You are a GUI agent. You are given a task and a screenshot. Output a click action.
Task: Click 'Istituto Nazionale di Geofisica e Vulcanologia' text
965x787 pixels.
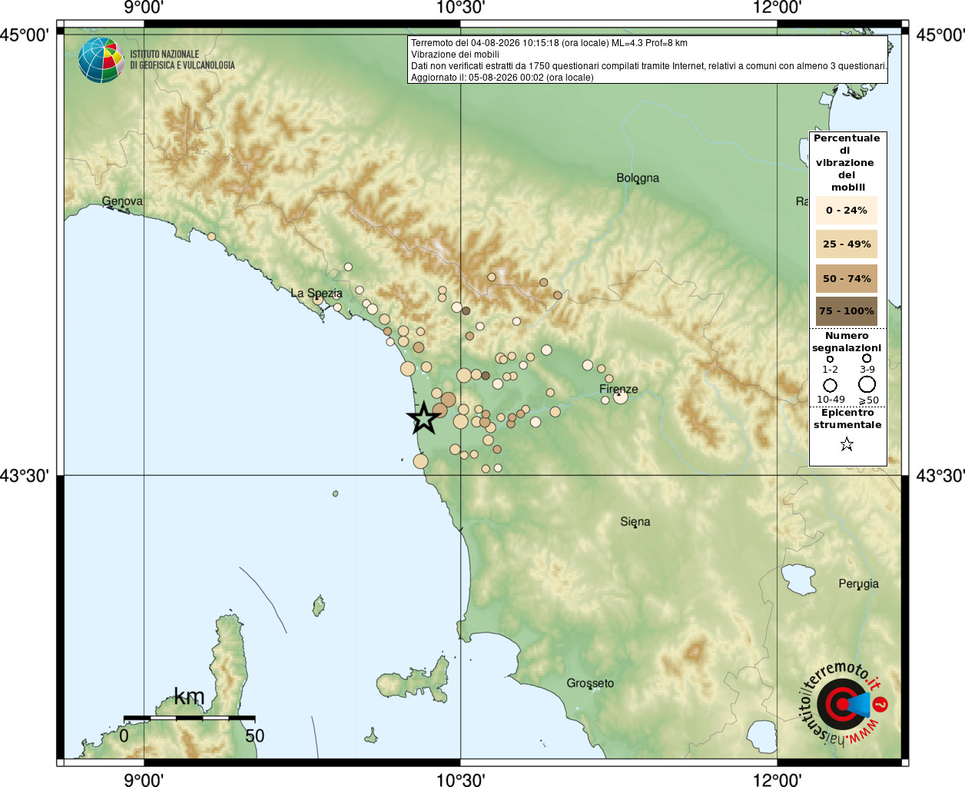click(182, 60)
